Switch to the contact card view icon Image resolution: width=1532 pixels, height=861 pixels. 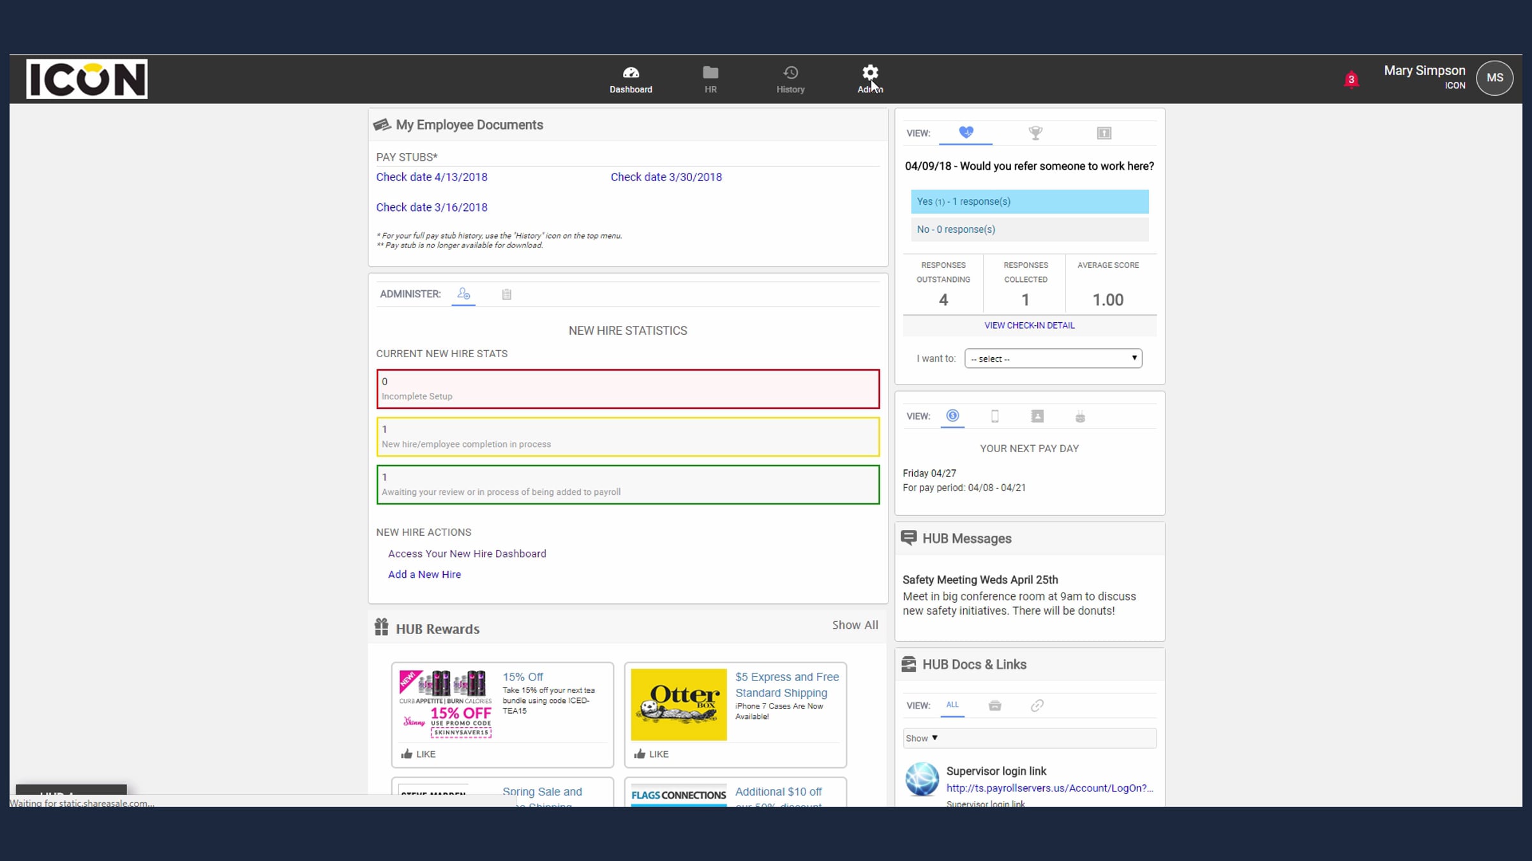(x=1037, y=416)
